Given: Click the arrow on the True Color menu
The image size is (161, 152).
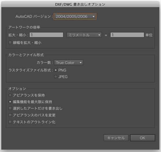Looking at the screenshot, I should (x=80, y=63).
